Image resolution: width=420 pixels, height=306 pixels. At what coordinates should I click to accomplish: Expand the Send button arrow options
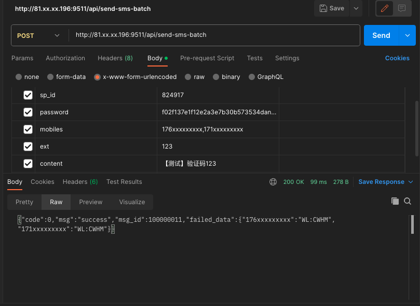pos(407,35)
